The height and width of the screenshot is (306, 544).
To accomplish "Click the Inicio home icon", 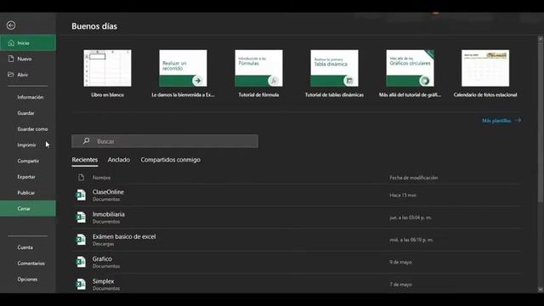I will point(11,43).
